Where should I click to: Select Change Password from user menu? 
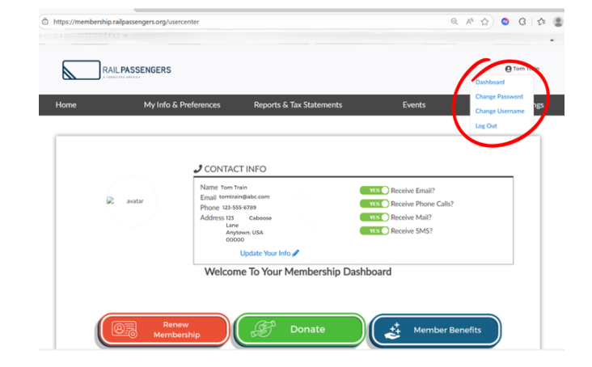pyautogui.click(x=499, y=97)
